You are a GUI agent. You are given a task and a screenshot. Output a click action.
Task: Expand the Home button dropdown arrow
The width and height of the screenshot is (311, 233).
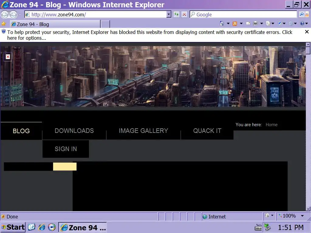coord(228,24)
